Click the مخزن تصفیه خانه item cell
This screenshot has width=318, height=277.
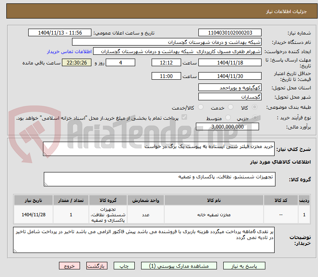point(214,215)
